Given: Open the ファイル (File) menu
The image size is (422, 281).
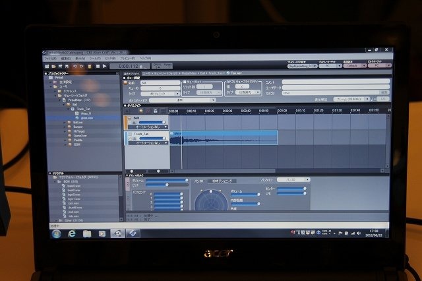Looking at the screenshot, I should click(x=50, y=59).
